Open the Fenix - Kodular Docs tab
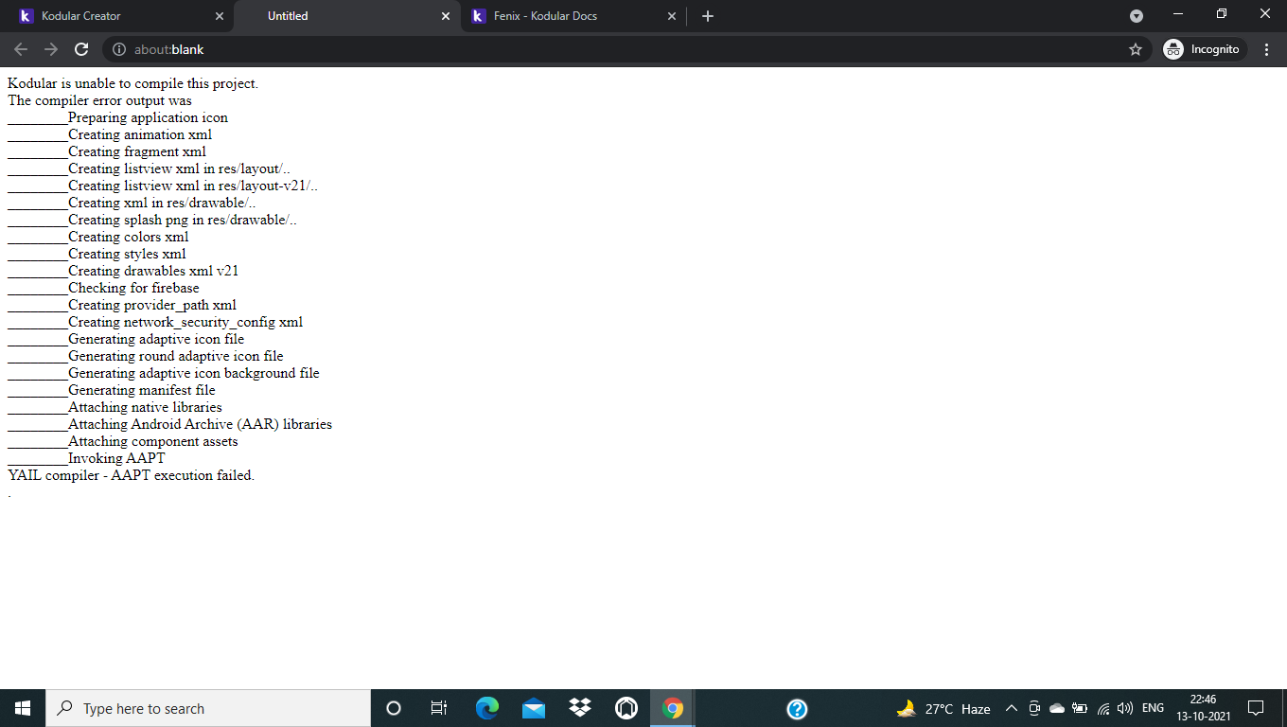This screenshot has height=727, width=1287. 573,16
